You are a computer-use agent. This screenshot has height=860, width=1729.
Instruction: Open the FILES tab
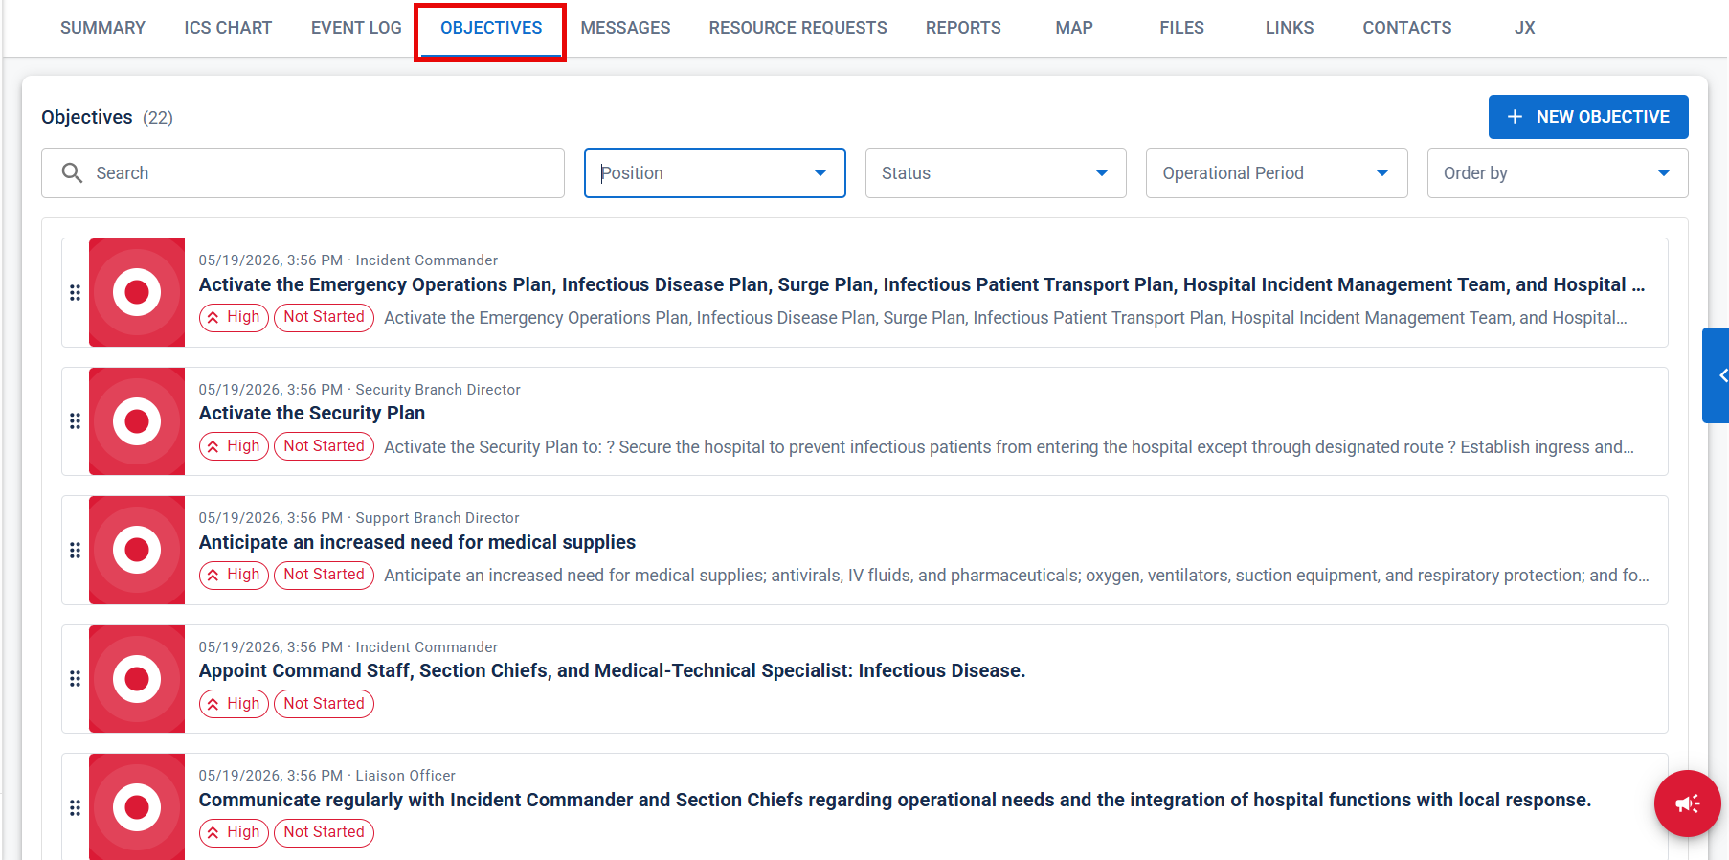(x=1181, y=28)
